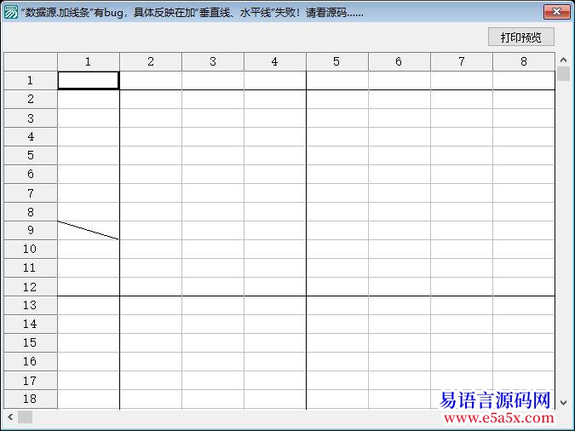Click the horizontal scrollbar thumb
The width and height of the screenshot is (575, 431).
coord(25,417)
